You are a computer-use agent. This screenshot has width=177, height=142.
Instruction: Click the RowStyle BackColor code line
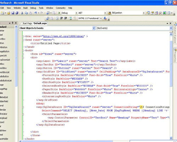pyautogui.click(x=65, y=79)
